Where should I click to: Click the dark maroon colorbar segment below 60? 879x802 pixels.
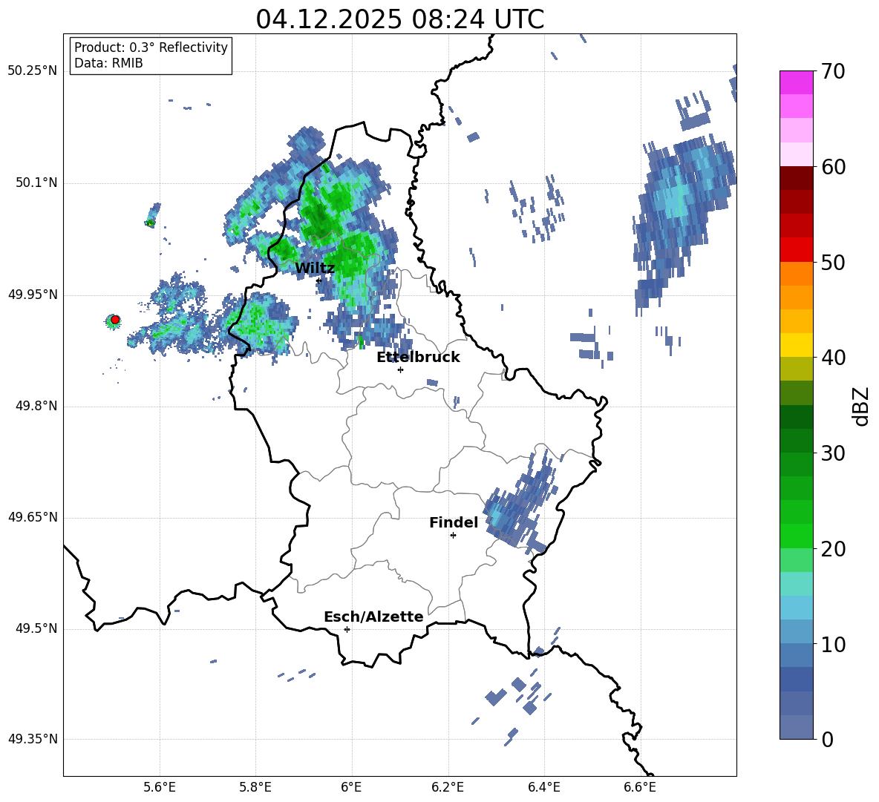[796, 178]
